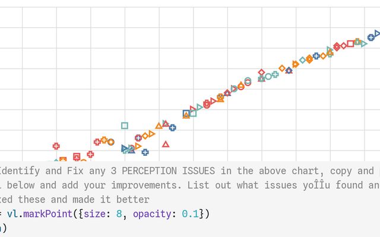Select the orange circle marker beside orange plus
This screenshot has height=237, width=380.
tap(110, 142)
